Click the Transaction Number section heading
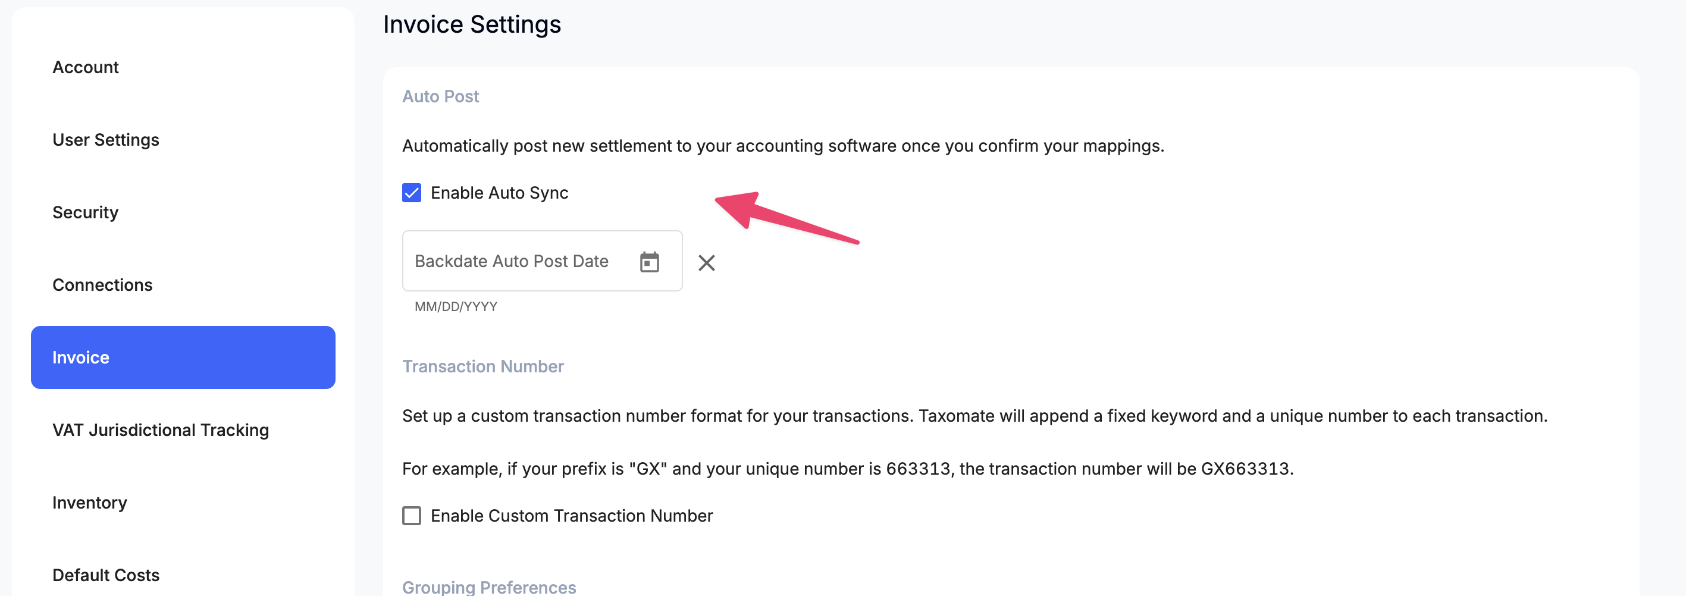 (x=482, y=366)
